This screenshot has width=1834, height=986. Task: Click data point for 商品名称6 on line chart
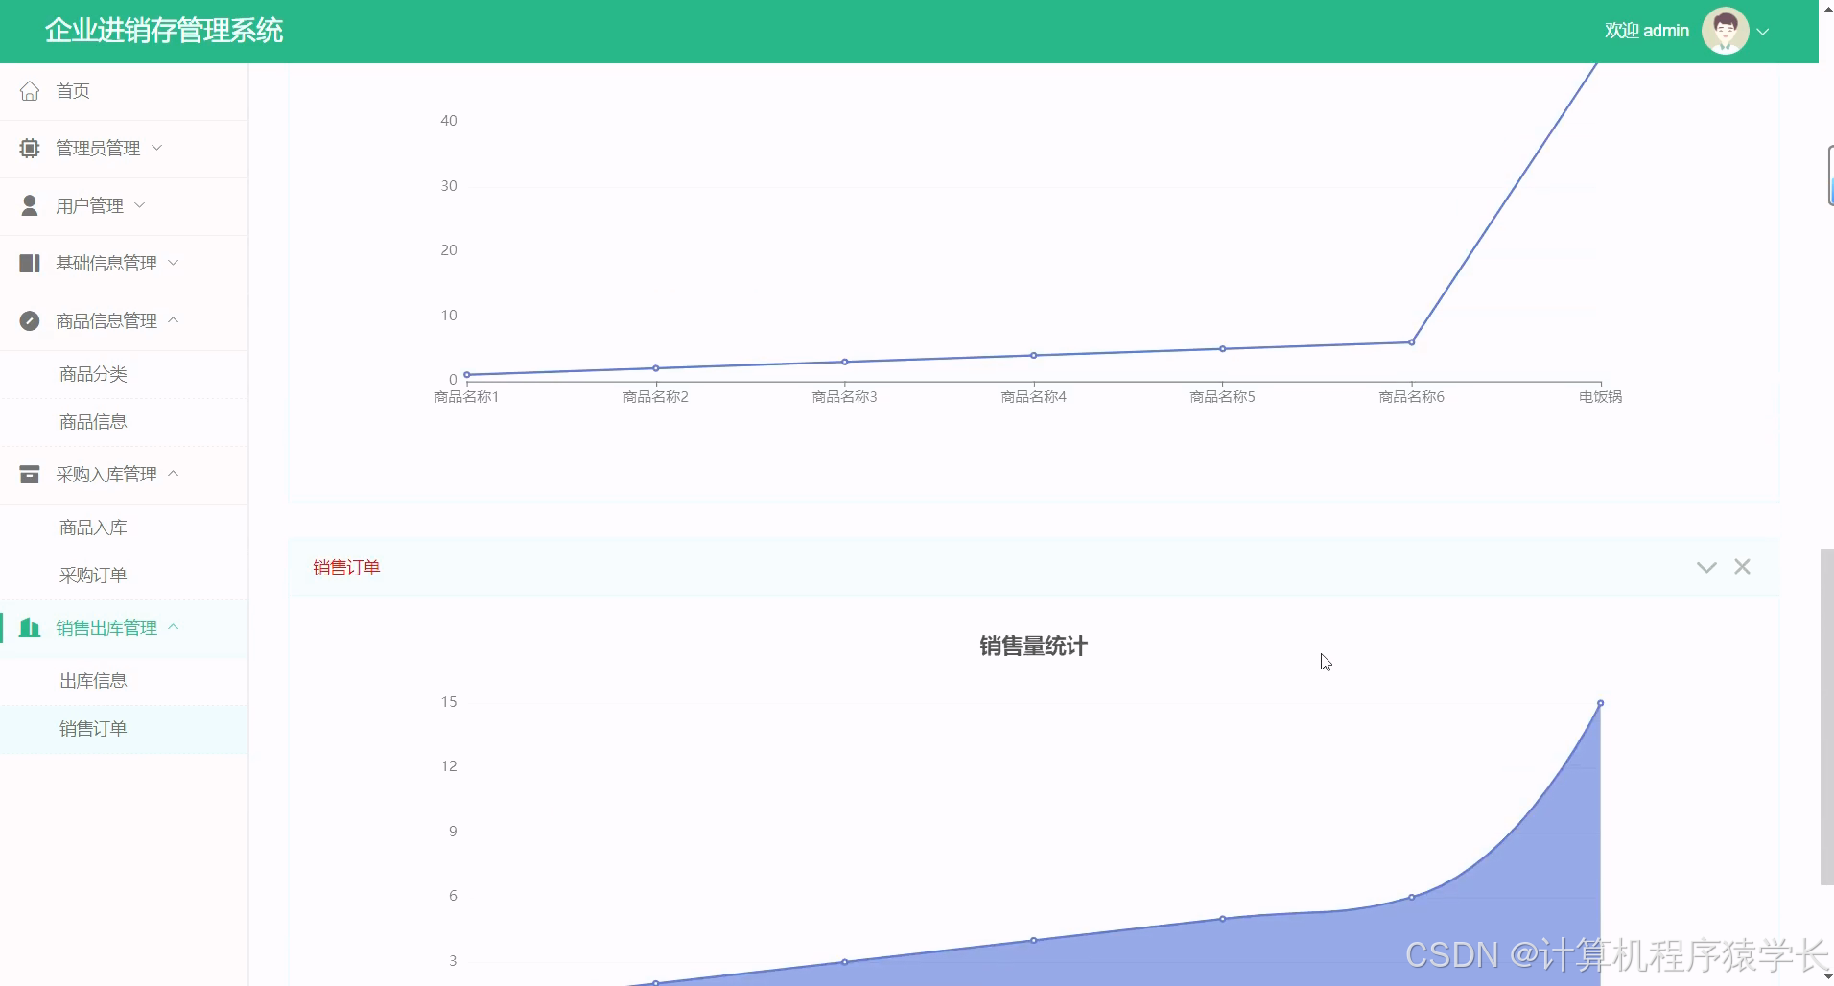[x=1412, y=342]
